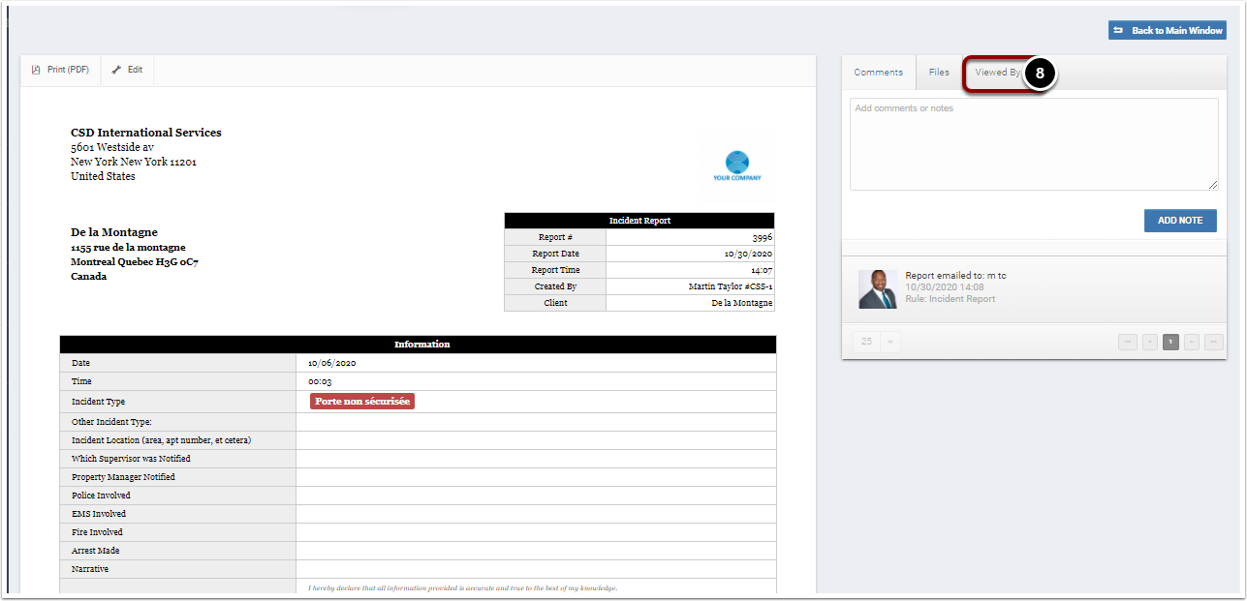The height and width of the screenshot is (601, 1247).
Task: Click Back to Main Window button
Action: (1168, 31)
